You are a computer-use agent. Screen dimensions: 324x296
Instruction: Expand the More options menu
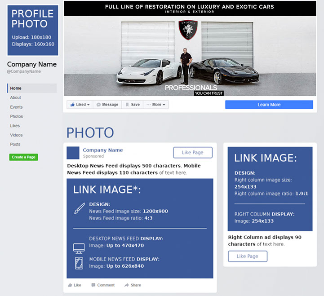click(156, 105)
